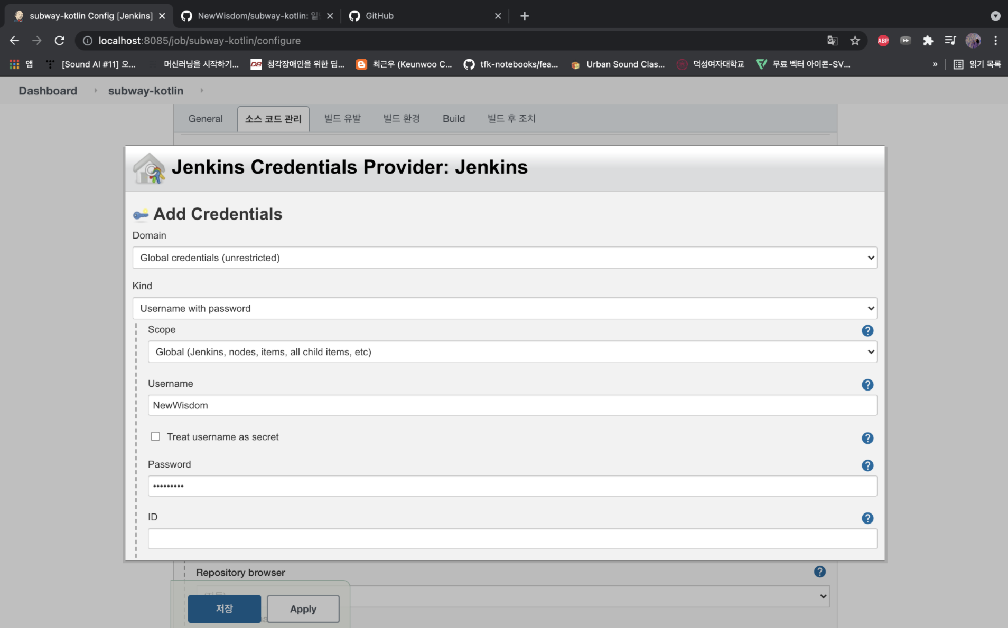Open the Domain dropdown
The width and height of the screenshot is (1008, 628).
pos(505,258)
